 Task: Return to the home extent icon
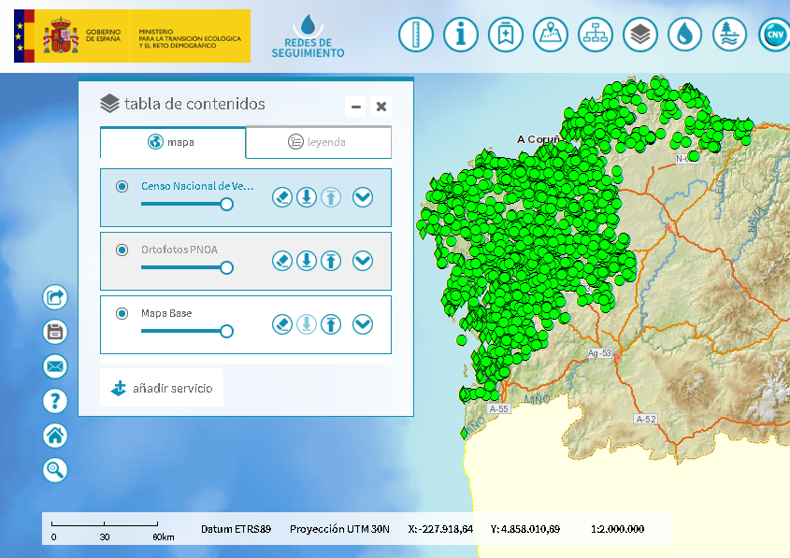pos(55,436)
